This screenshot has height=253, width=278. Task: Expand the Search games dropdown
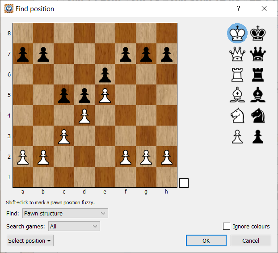point(74,226)
